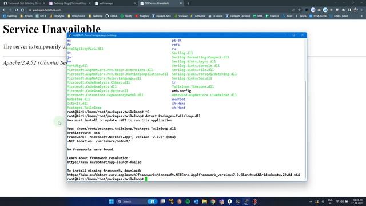Go back in the browser
This screenshot has width=366, height=206.
(x=4, y=10)
